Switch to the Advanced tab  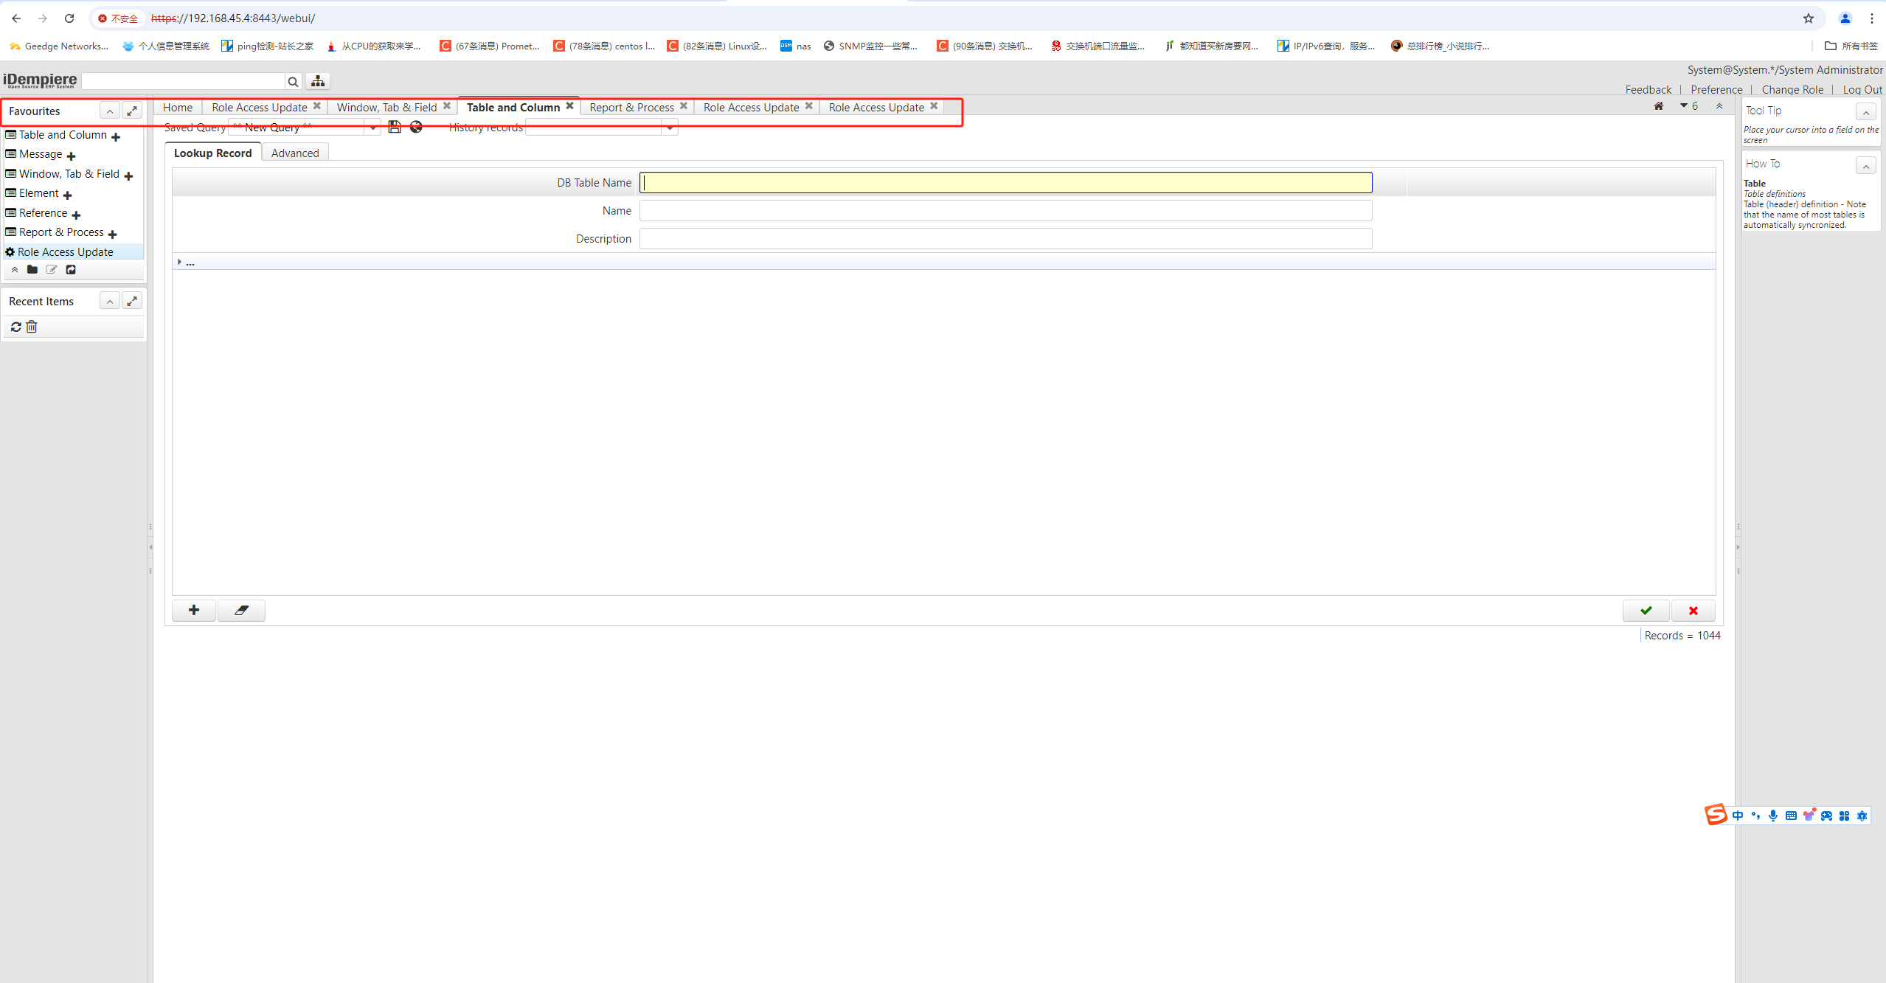[295, 153]
